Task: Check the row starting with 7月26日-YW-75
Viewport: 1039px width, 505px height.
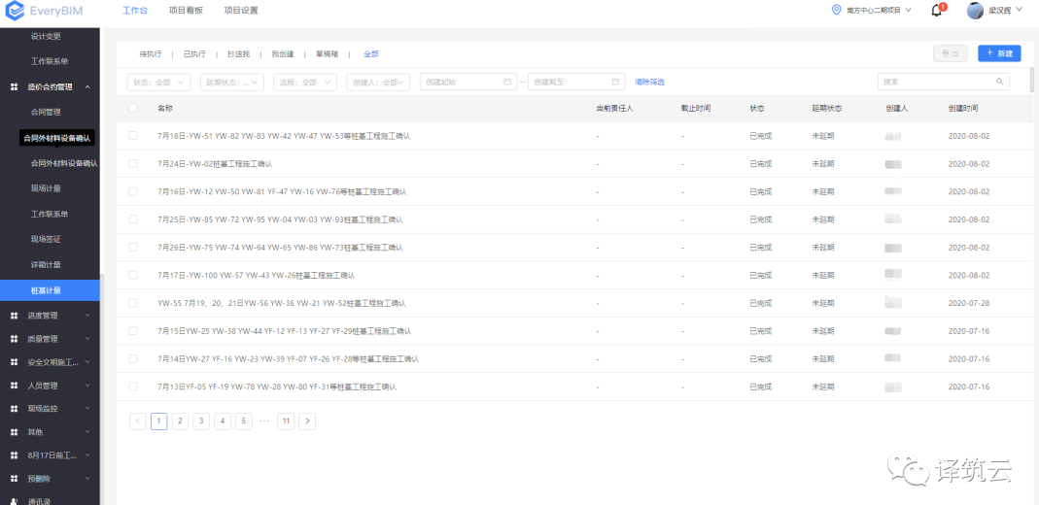Action: tap(133, 247)
